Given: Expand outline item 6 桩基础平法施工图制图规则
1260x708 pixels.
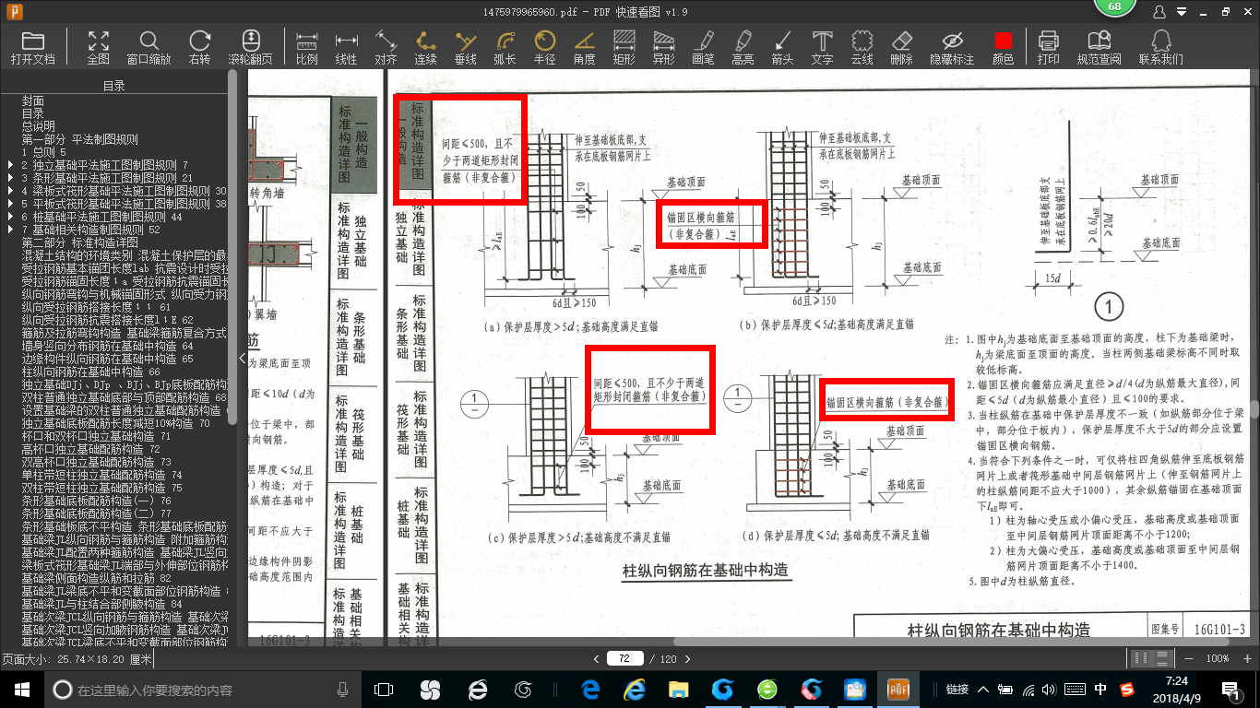Looking at the screenshot, I should point(10,217).
